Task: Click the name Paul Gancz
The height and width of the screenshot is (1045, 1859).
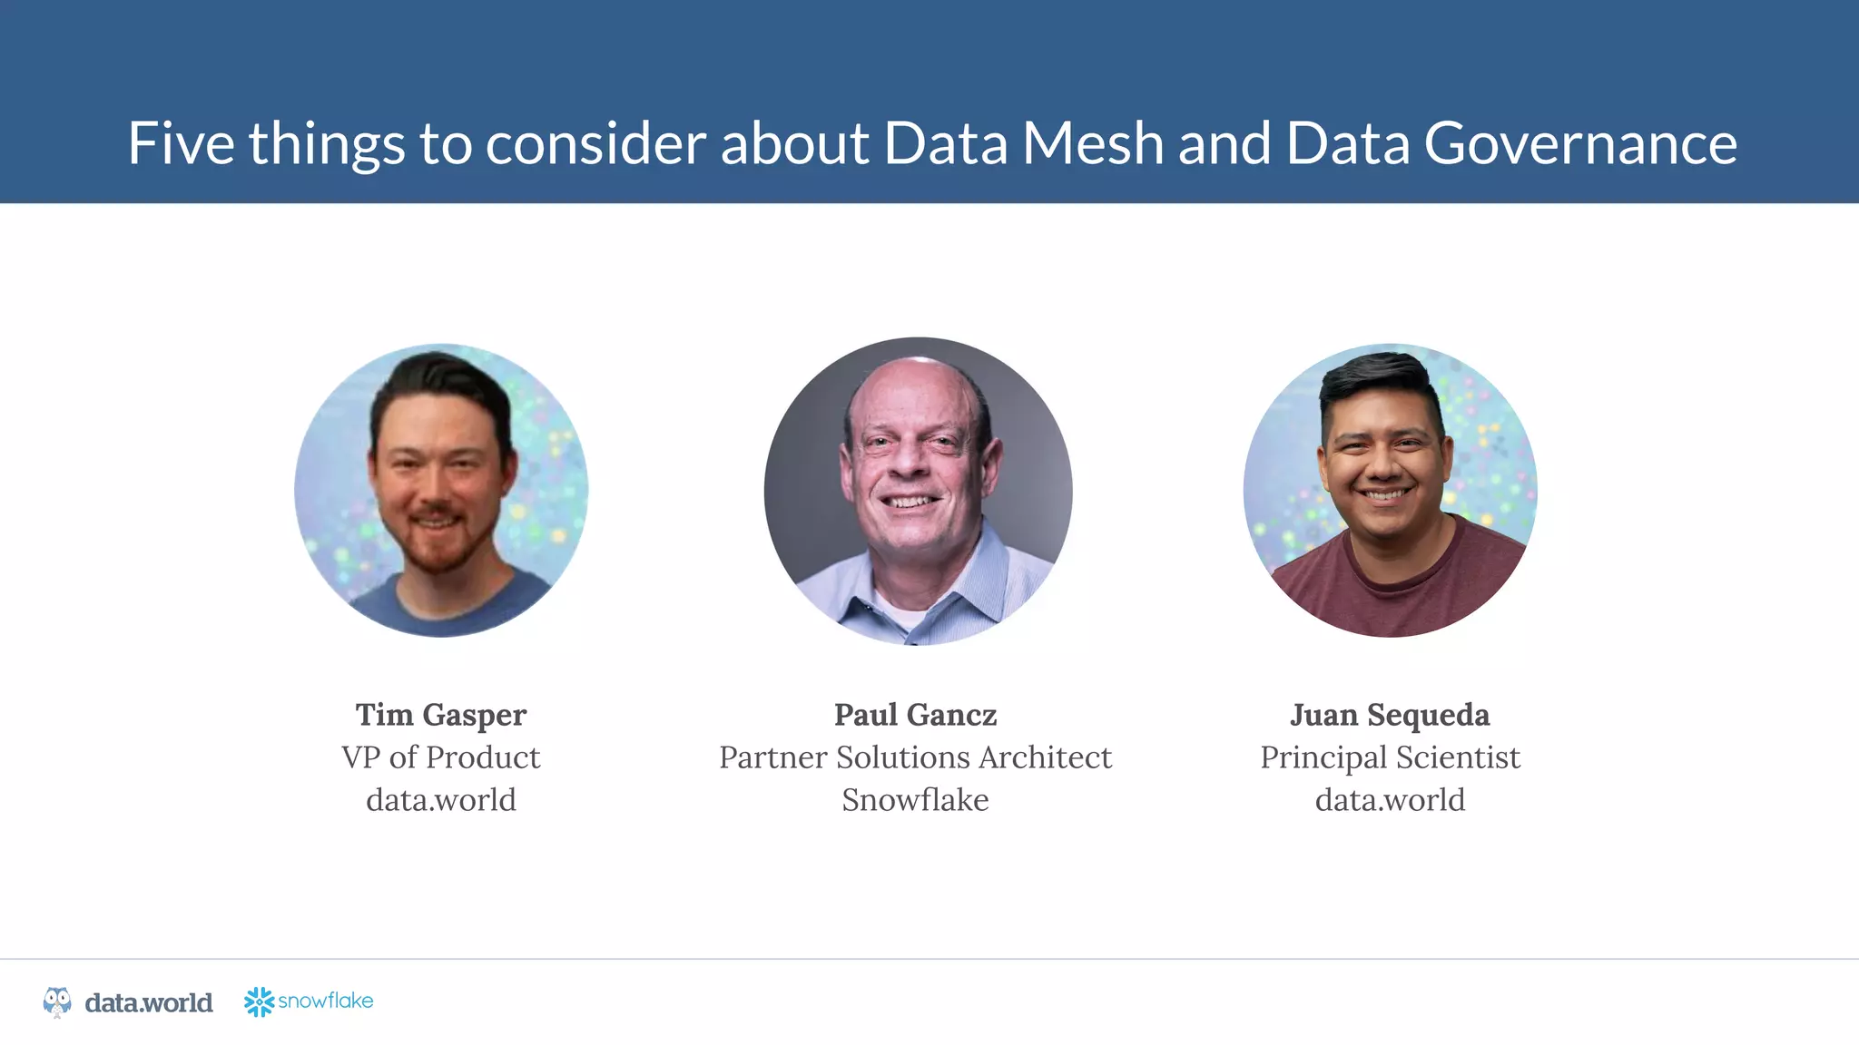Action: [x=915, y=715]
